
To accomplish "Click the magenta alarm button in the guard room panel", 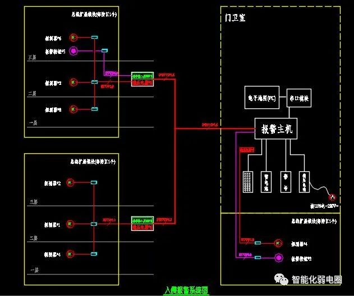I will point(279,258).
